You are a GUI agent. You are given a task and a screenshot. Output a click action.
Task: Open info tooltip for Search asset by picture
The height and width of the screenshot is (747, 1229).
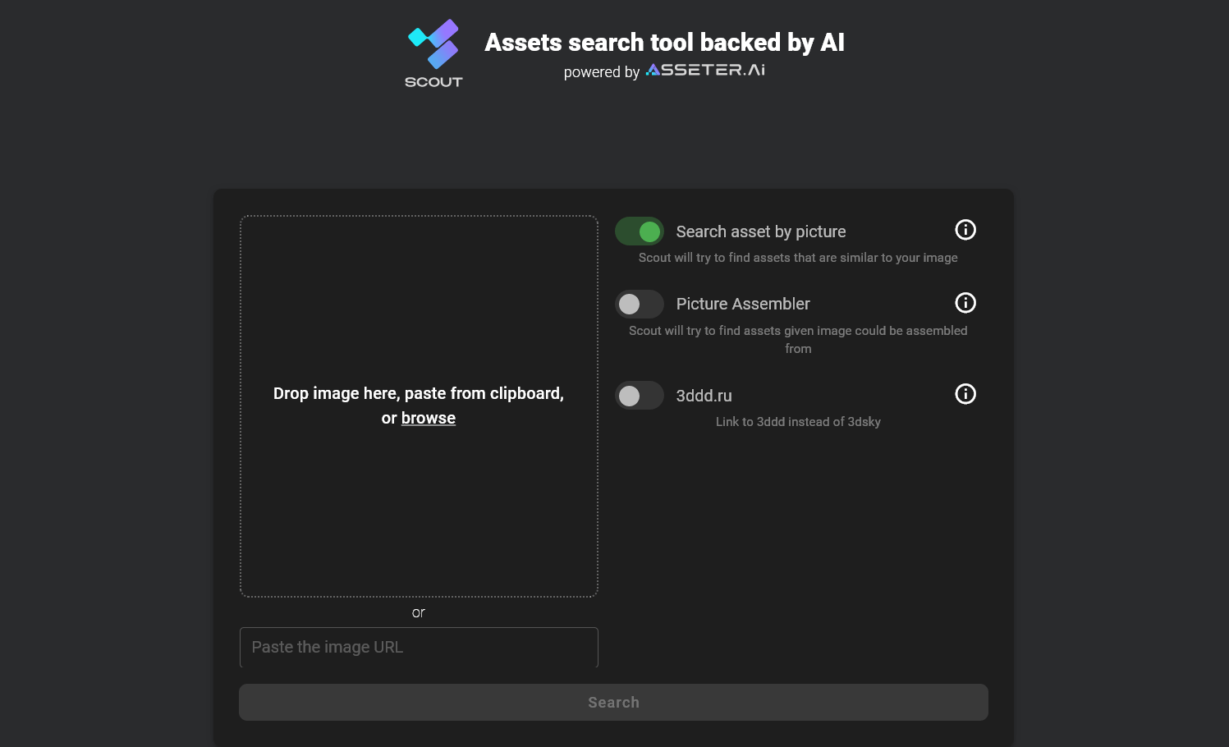pos(965,230)
